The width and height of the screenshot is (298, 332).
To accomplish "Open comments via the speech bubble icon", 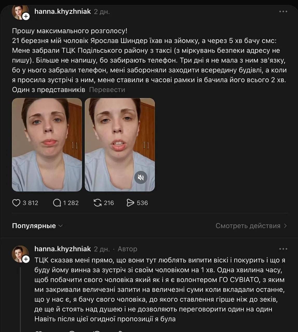I will pos(57,203).
